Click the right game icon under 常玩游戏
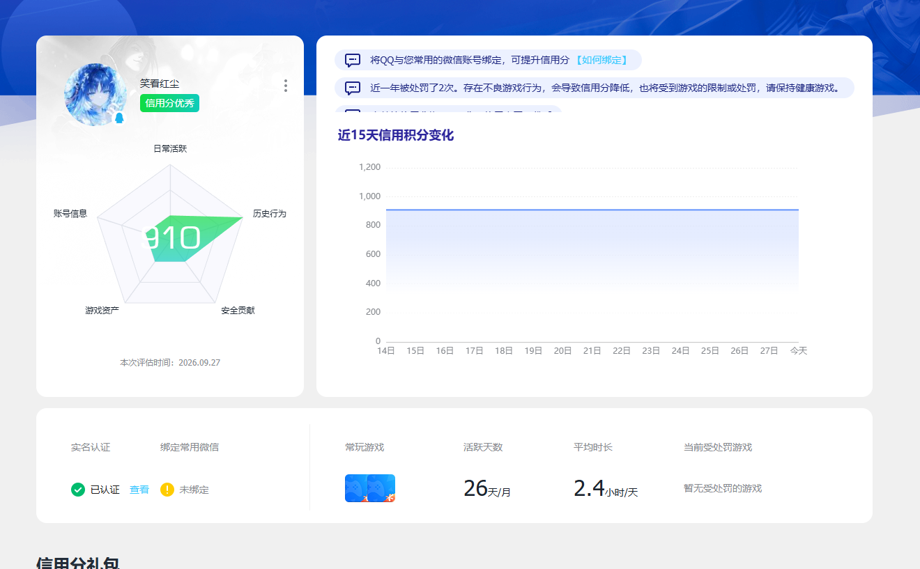Screen dimensions: 920x569 (x=382, y=488)
